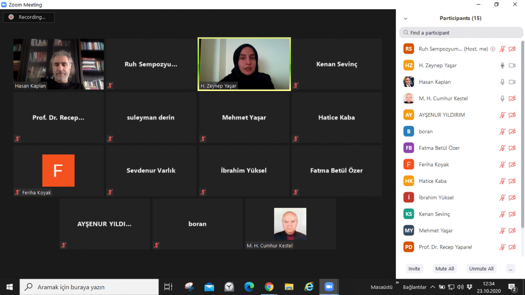Click the red Recording indicator dot
This screenshot has width=525, height=295.
(11, 17)
